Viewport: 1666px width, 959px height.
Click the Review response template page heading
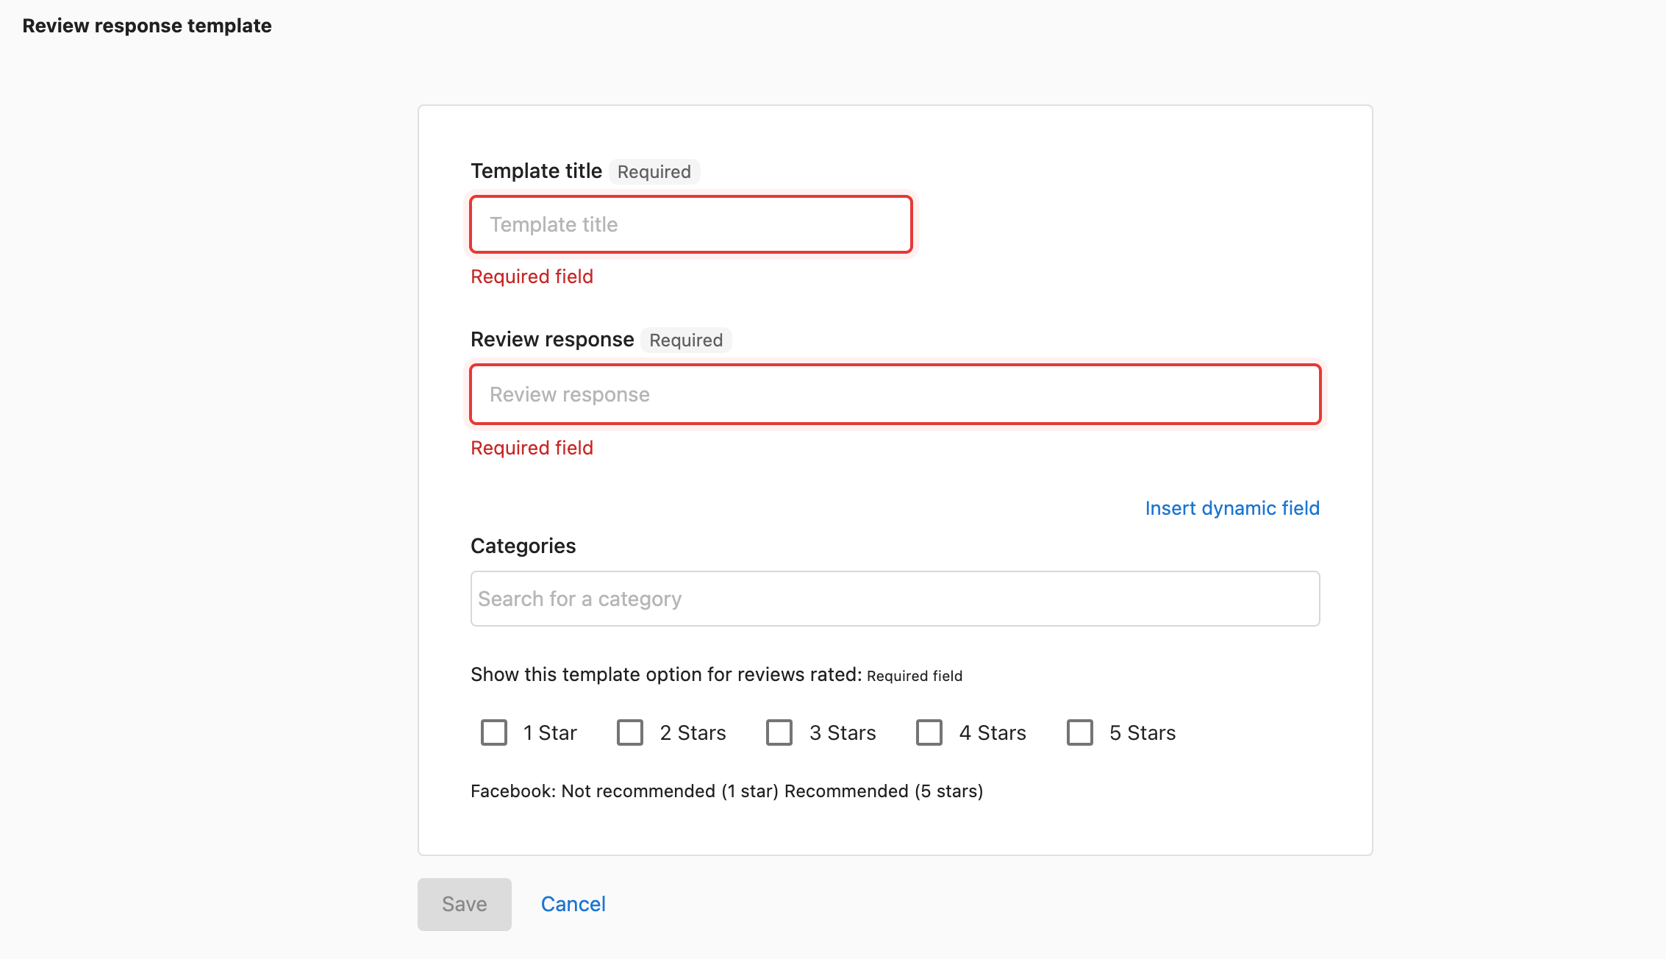[147, 26]
